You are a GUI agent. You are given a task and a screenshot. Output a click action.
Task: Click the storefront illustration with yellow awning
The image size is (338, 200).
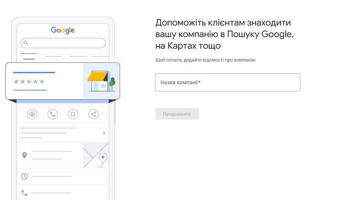click(99, 82)
